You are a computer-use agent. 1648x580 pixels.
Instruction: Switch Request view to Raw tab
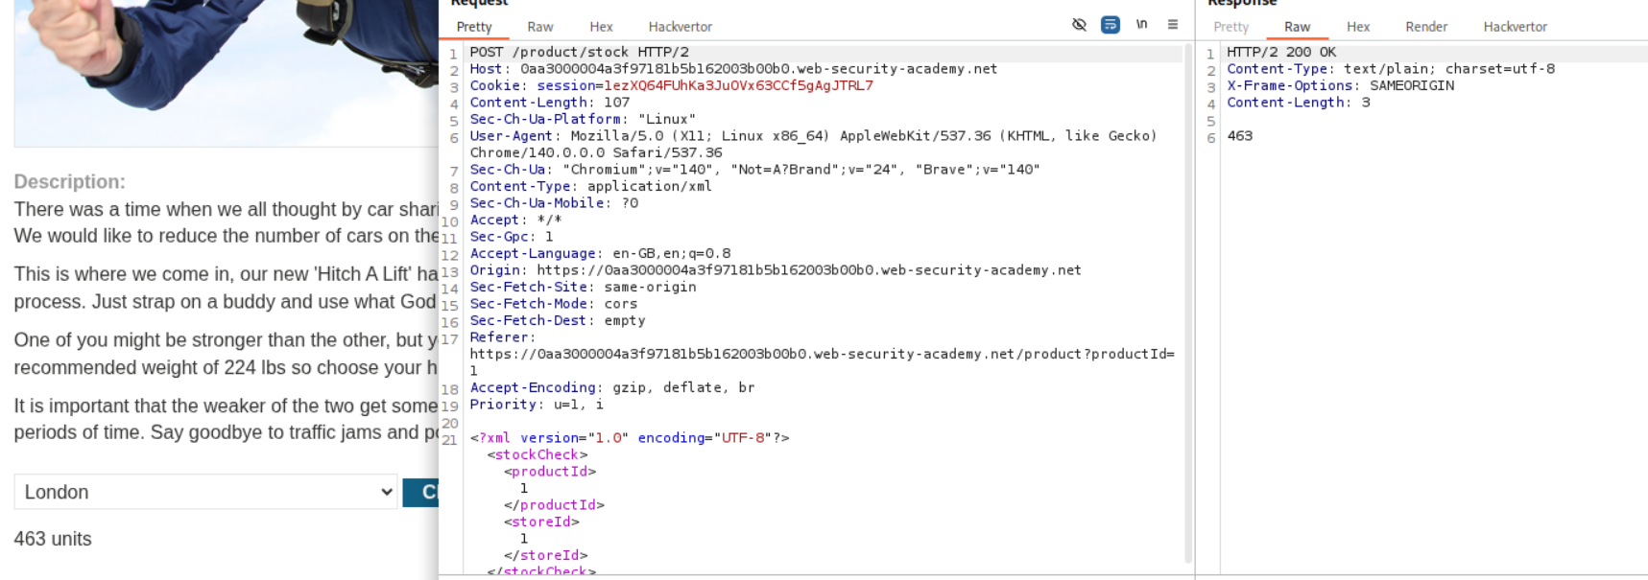click(540, 27)
